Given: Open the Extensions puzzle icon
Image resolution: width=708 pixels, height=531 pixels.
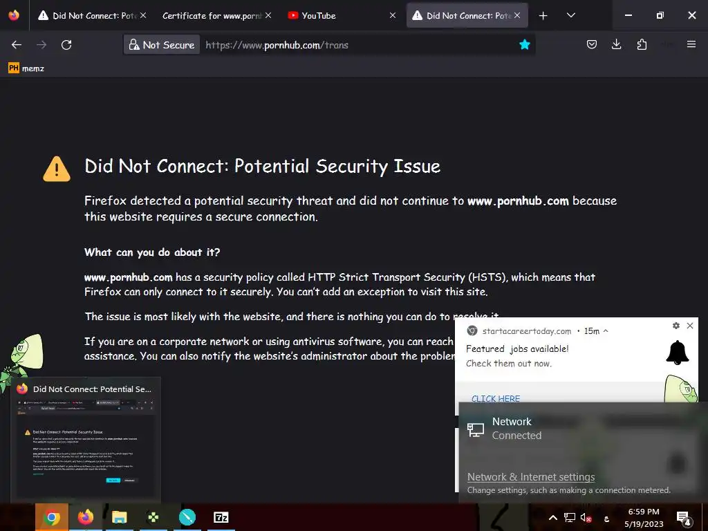Looking at the screenshot, I should tap(642, 44).
